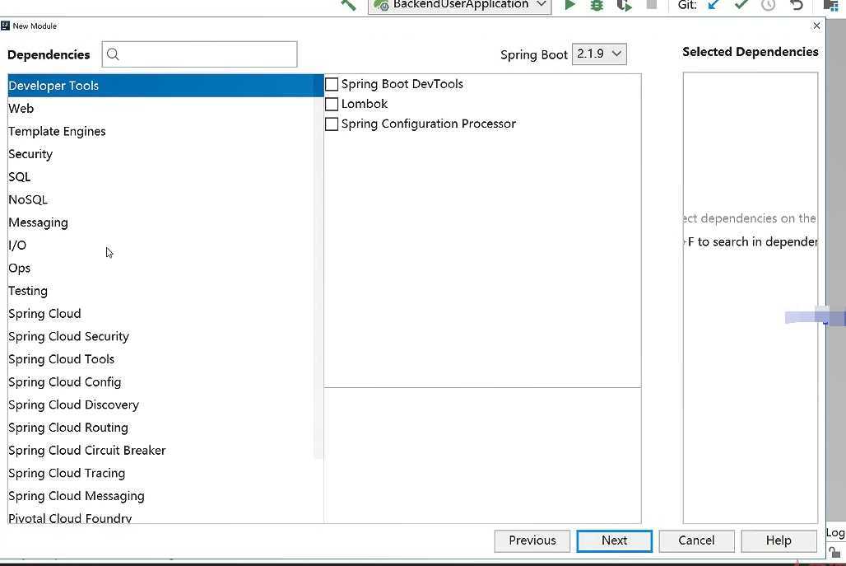Enable the Spring Boot DevTools checkbox
This screenshot has width=846, height=566.
(x=332, y=84)
